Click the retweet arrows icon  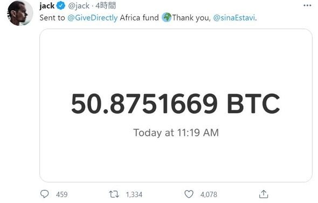[x=114, y=194]
